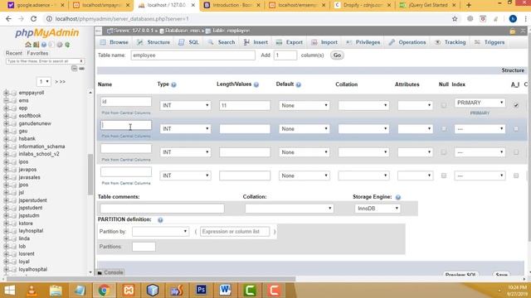Click help icon next to Length/Values header
The width and height of the screenshot is (531, 298).
[x=256, y=84]
